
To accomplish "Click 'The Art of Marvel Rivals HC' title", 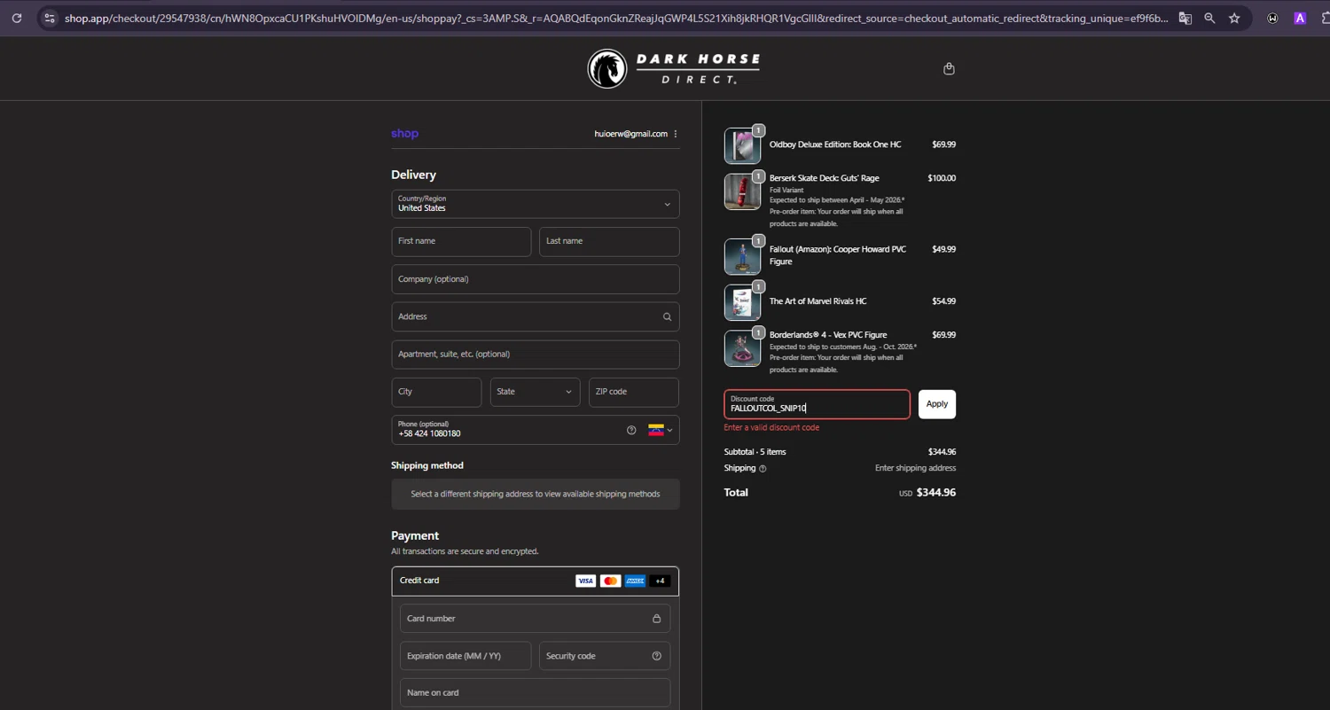I will (x=818, y=301).
